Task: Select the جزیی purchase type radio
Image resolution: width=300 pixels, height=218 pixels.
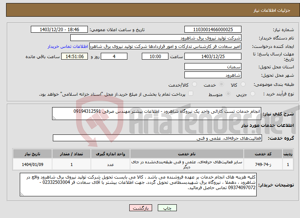Action: point(252,94)
